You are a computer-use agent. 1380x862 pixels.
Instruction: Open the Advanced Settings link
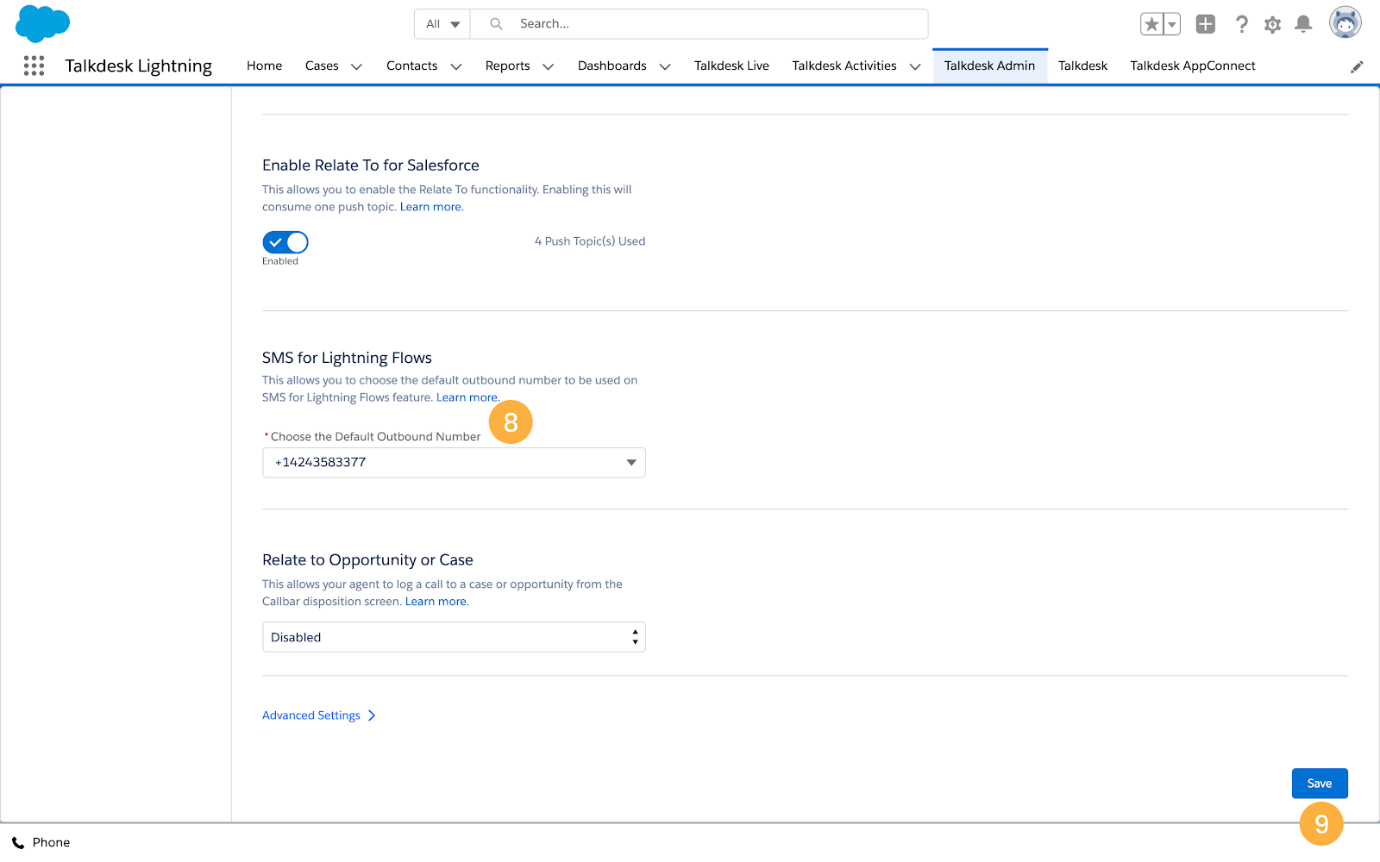coord(319,715)
